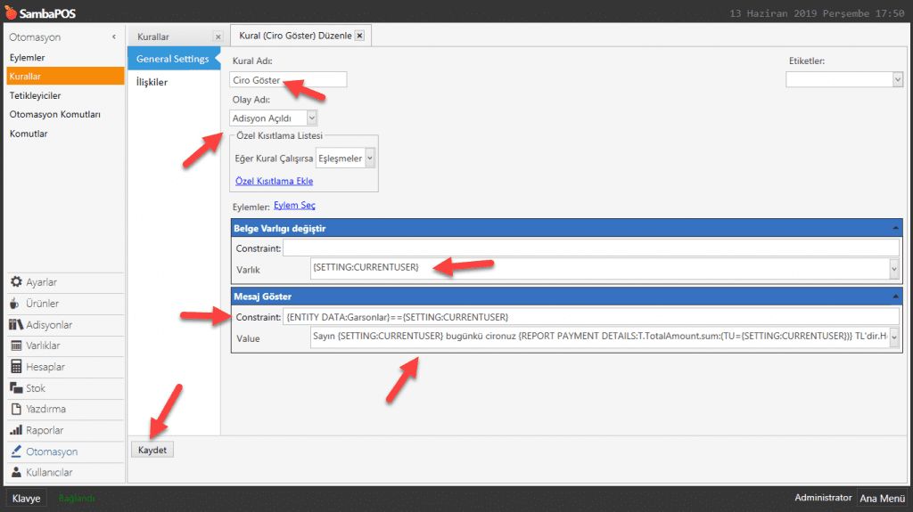Open the Etiketler dropdown

click(897, 80)
